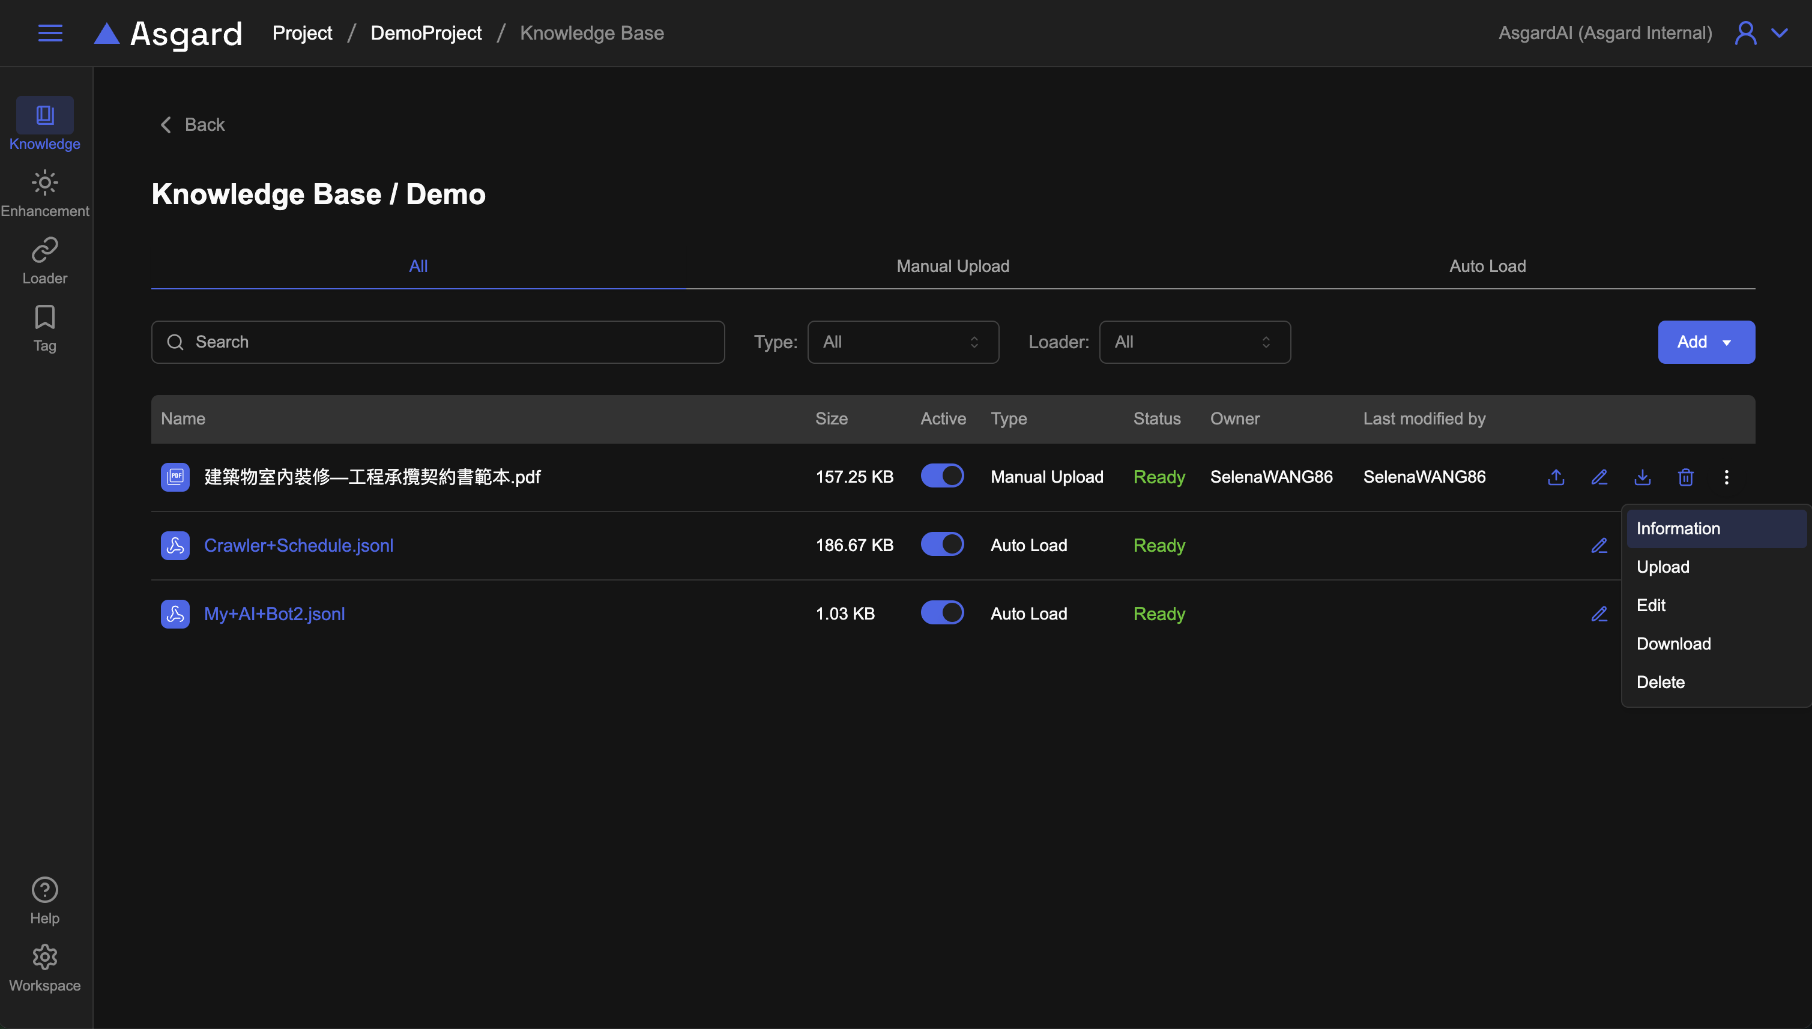Click the Back link
The width and height of the screenshot is (1812, 1029).
(192, 125)
